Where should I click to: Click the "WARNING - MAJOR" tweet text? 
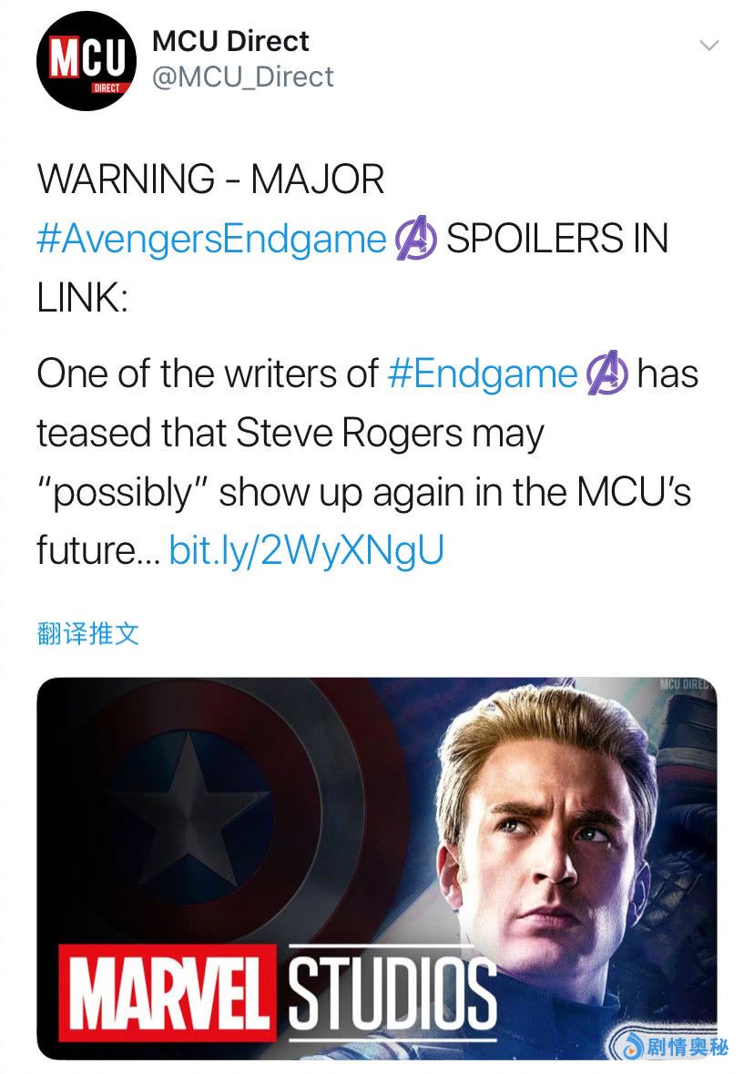[x=210, y=179]
